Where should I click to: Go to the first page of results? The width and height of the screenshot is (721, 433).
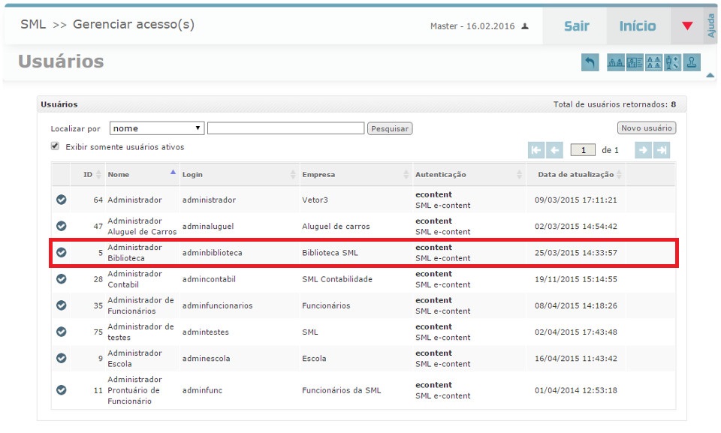[x=536, y=150]
